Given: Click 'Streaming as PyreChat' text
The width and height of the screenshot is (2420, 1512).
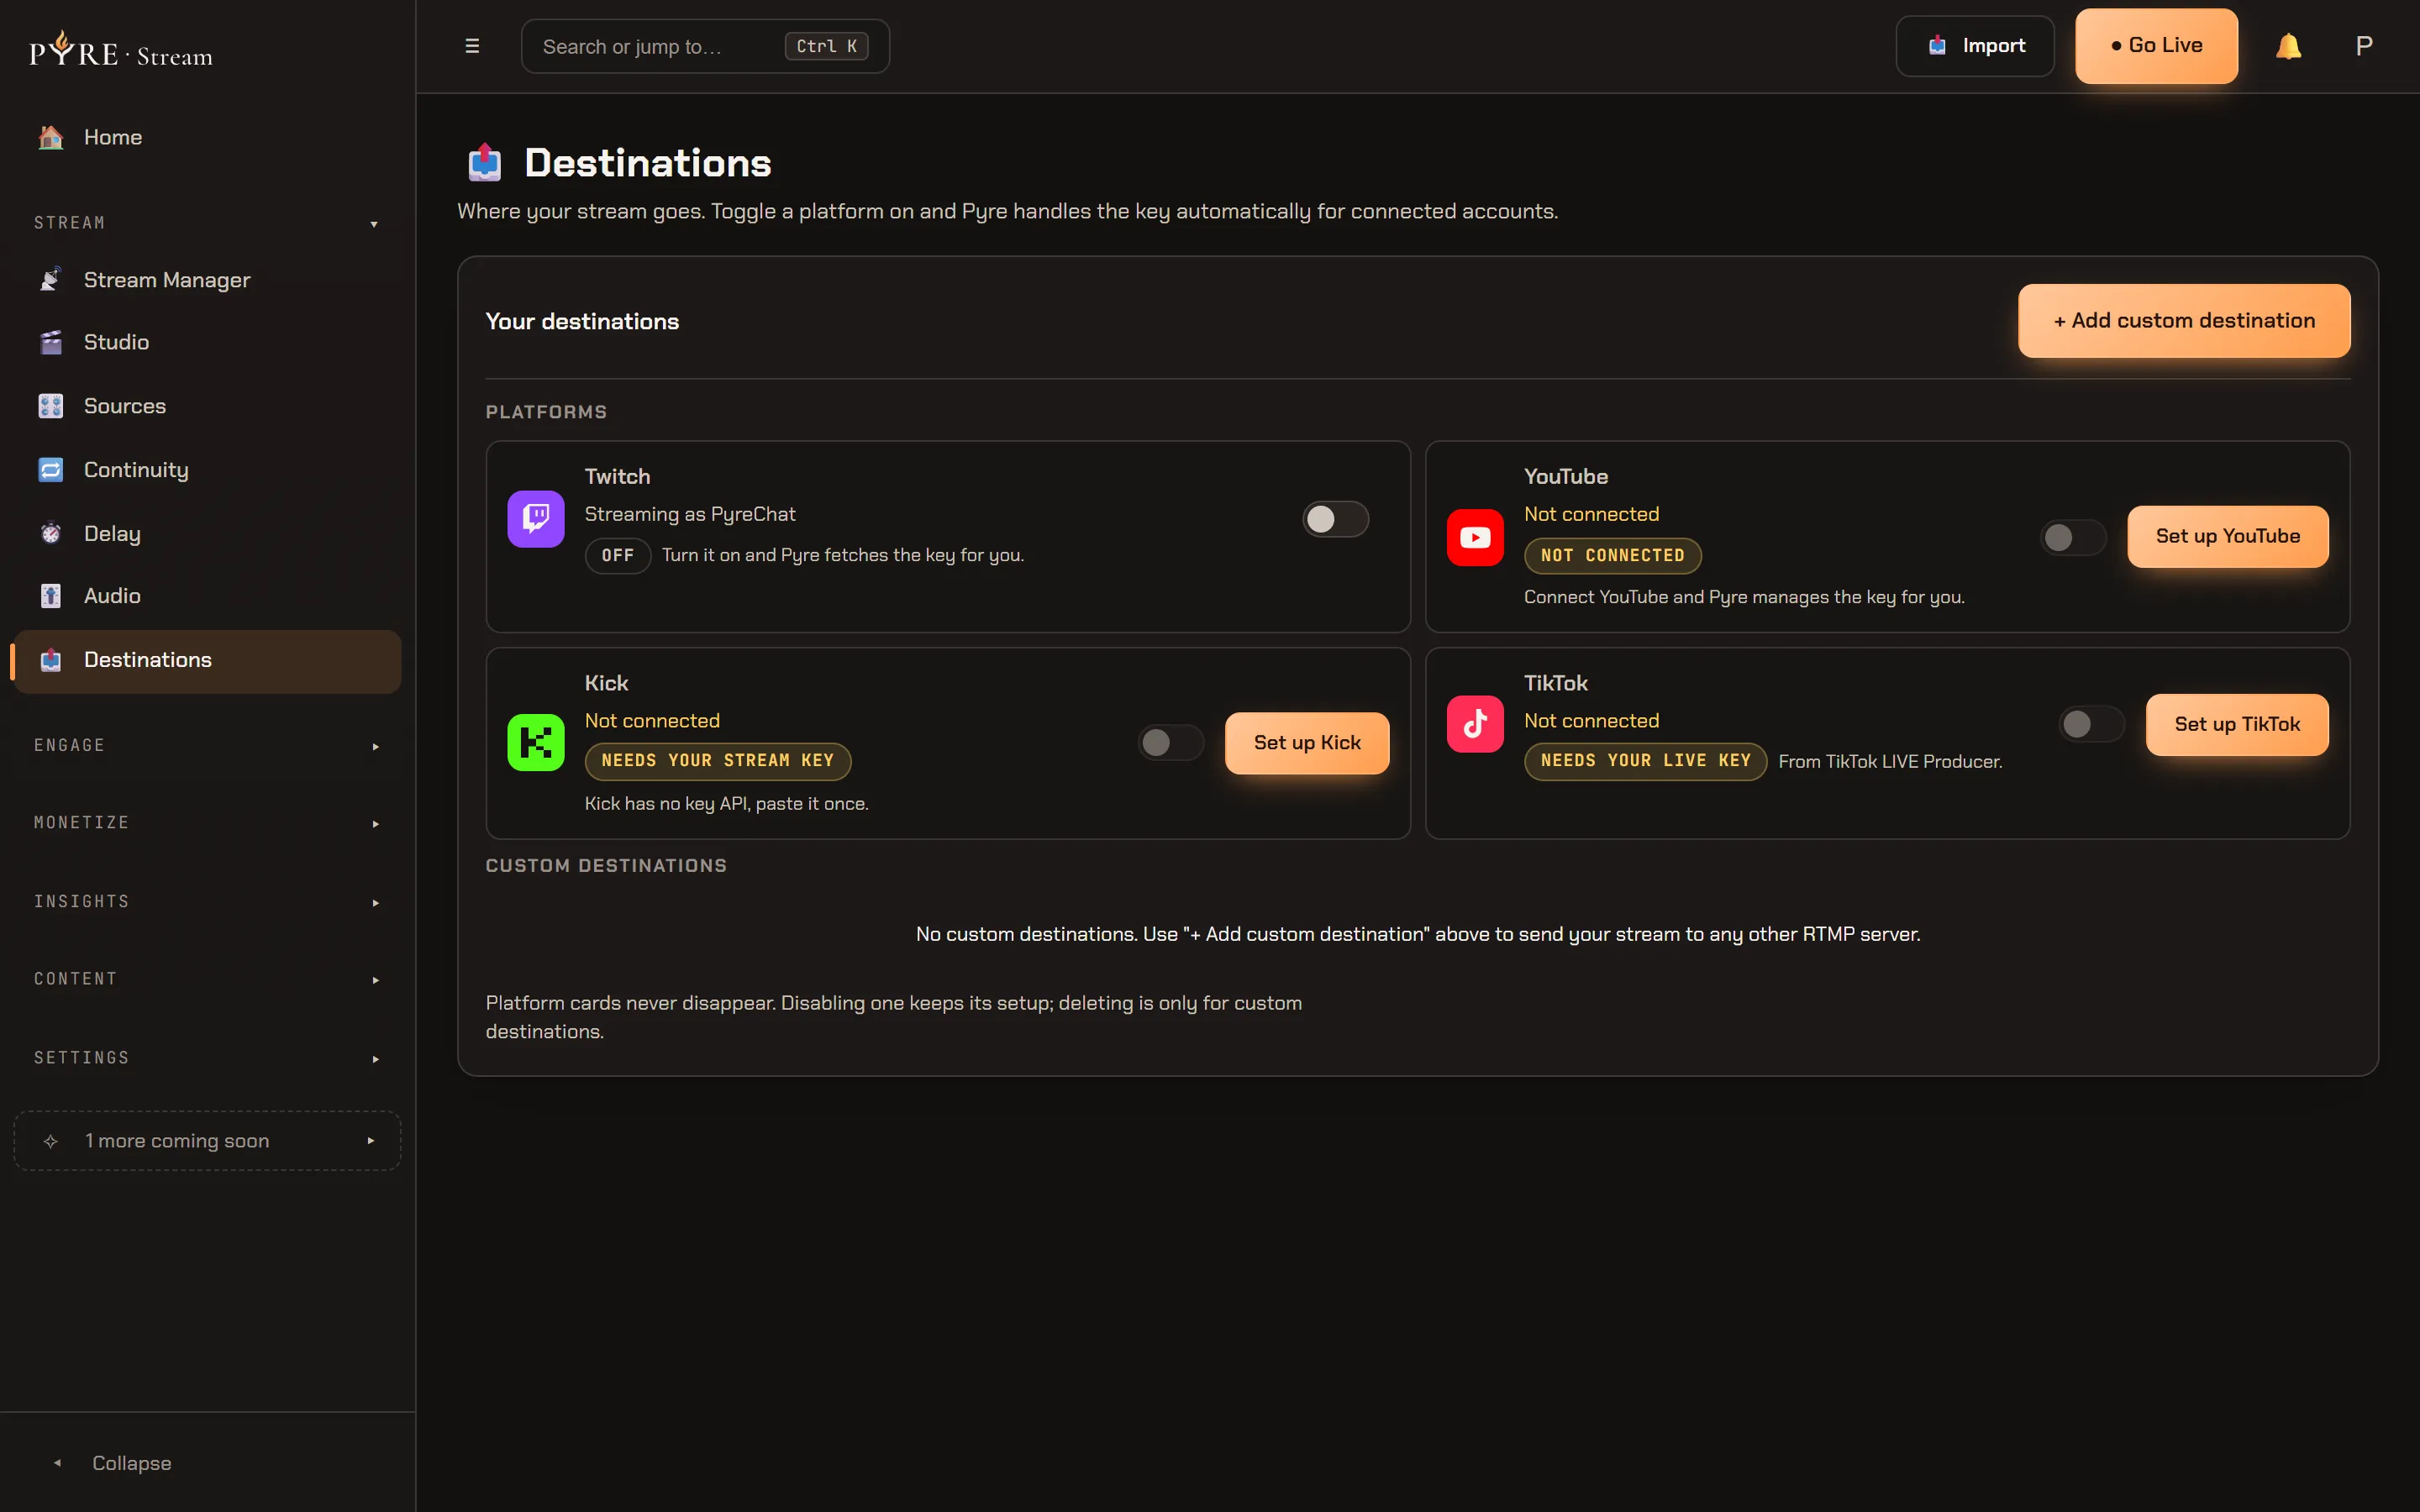Looking at the screenshot, I should tap(690, 514).
